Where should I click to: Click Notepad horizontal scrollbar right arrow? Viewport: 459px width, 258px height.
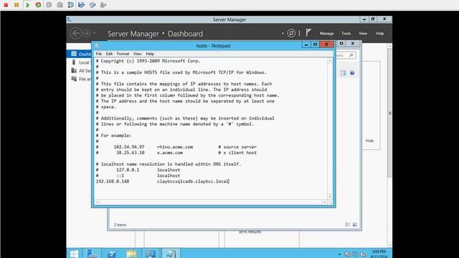point(325,202)
